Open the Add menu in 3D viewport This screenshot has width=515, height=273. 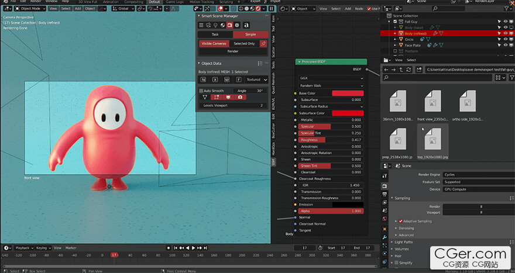coord(77,9)
